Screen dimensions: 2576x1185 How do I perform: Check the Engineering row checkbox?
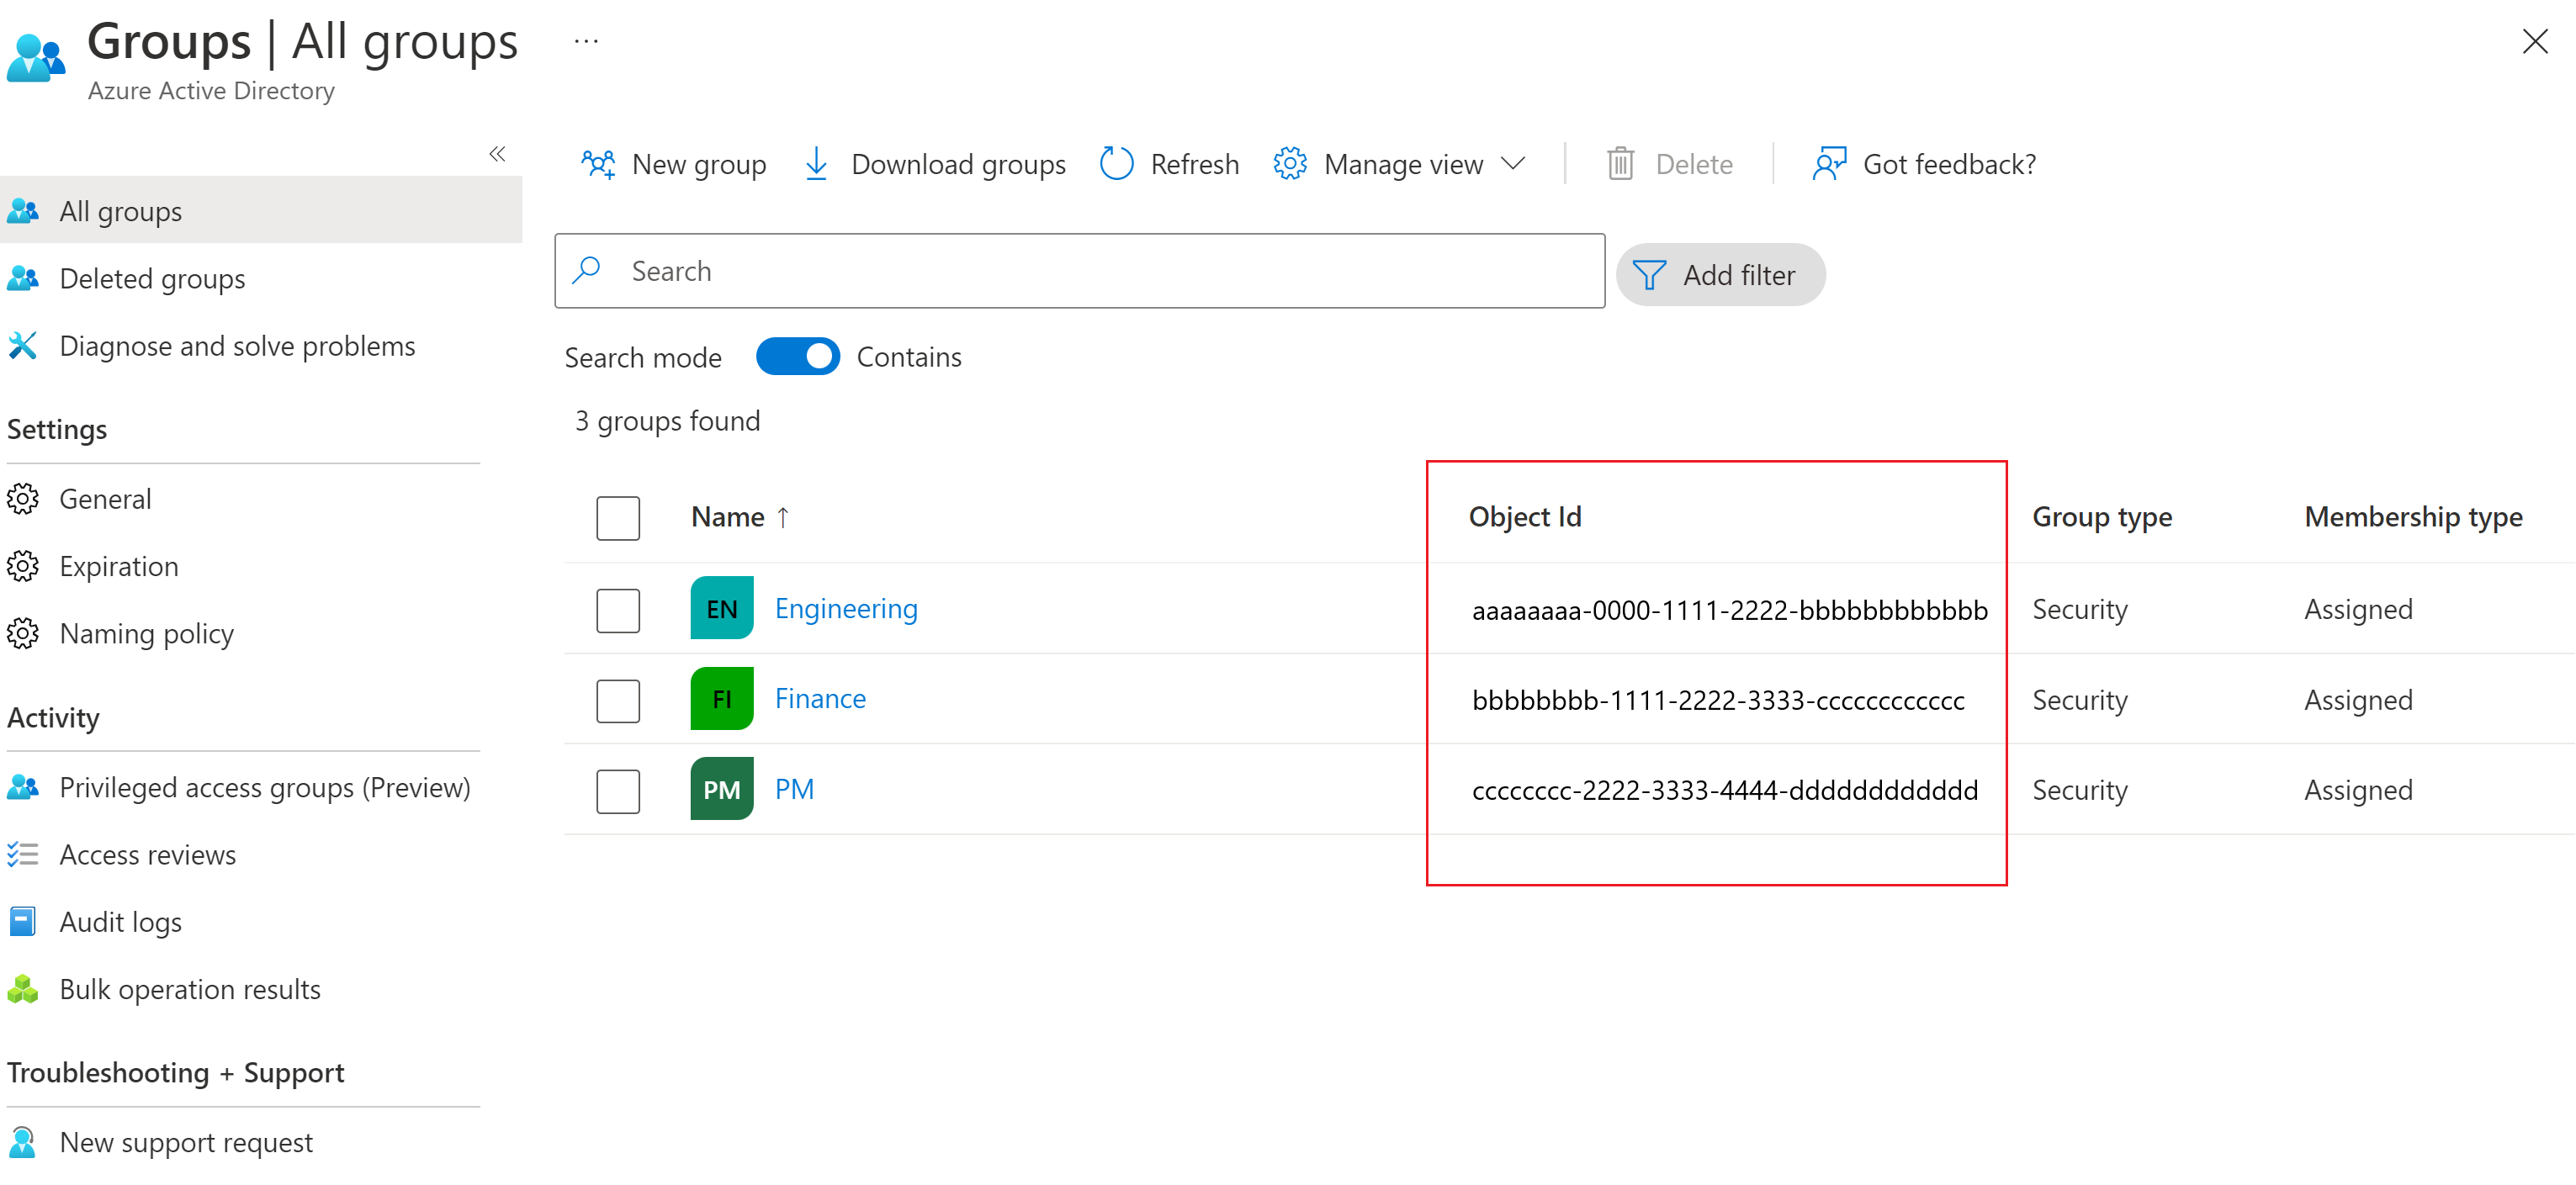point(618,610)
